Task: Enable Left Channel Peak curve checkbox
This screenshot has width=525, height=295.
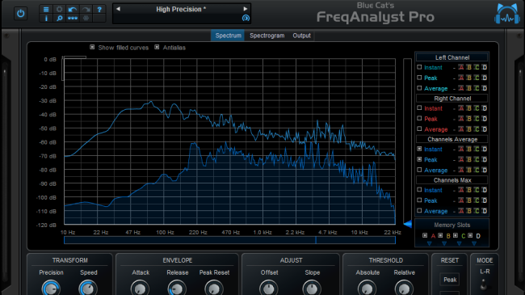Action: point(419,78)
